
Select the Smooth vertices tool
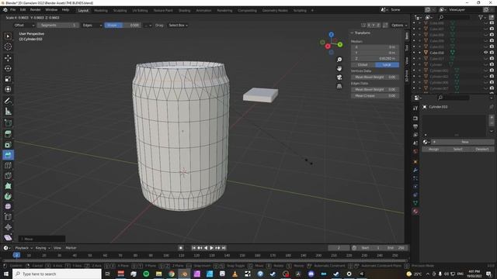coord(8,206)
